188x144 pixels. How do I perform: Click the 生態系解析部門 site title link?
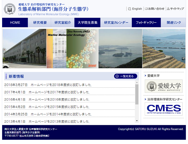pos(53,9)
